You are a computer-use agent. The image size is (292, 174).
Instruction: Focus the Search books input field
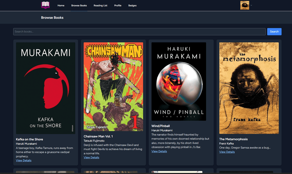click(139, 32)
